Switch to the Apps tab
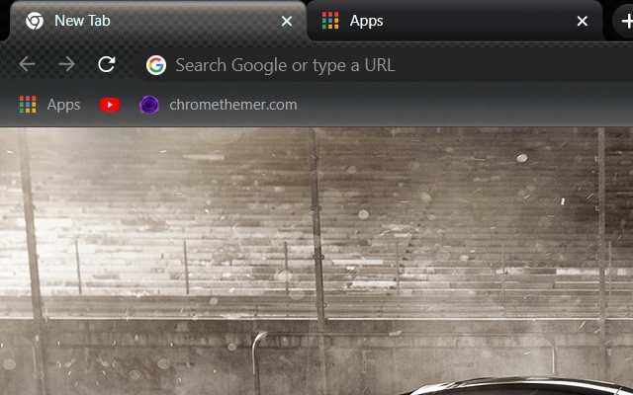 tap(454, 21)
